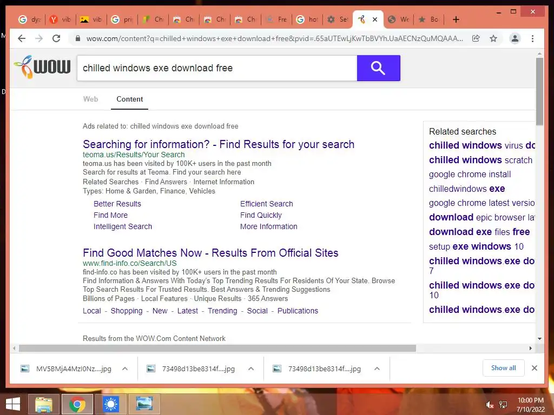
Task: Switch to the 'We' browser tab
Action: pos(399,19)
